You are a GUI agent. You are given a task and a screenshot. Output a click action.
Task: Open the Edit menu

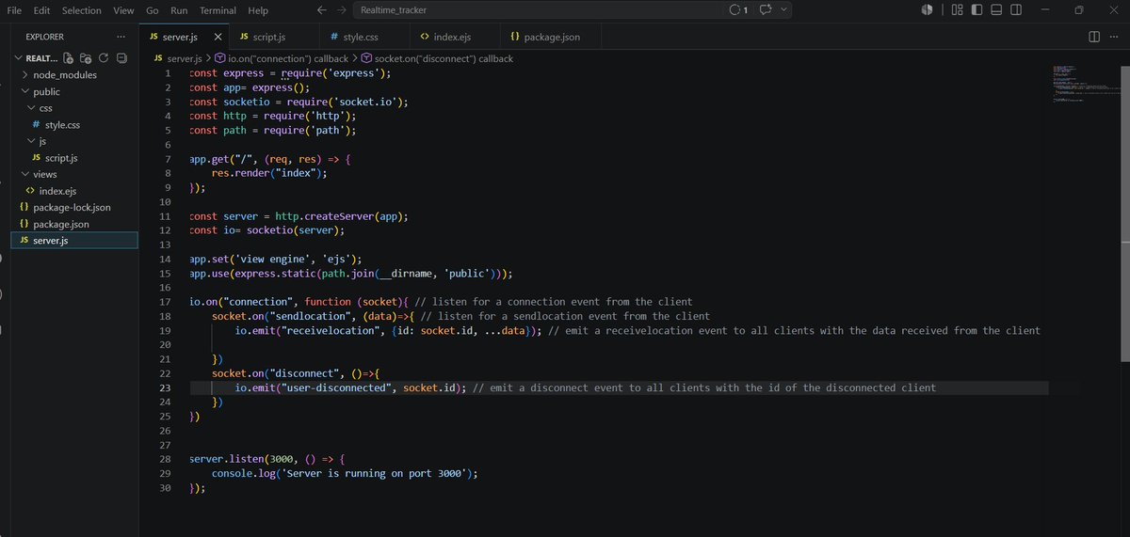(41, 10)
